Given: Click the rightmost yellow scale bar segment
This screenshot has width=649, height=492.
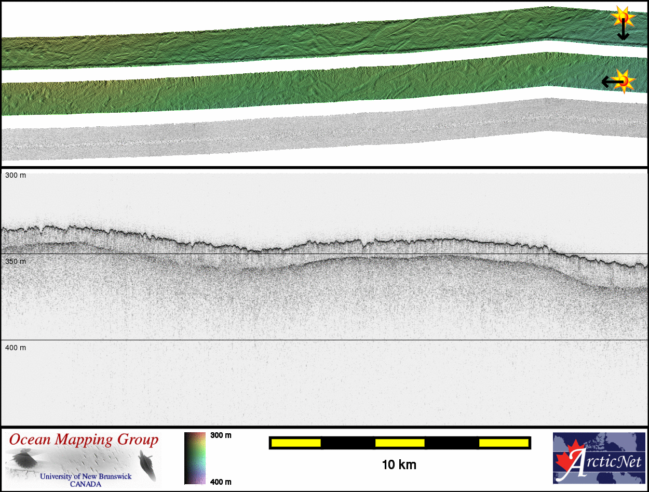Looking at the screenshot, I should [504, 443].
